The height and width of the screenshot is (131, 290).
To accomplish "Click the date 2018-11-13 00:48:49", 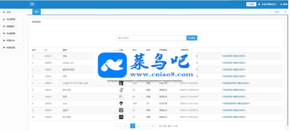I will point(189,117).
